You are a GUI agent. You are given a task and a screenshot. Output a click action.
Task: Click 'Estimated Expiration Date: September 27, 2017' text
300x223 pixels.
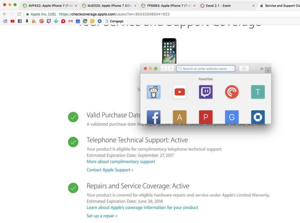(130, 155)
